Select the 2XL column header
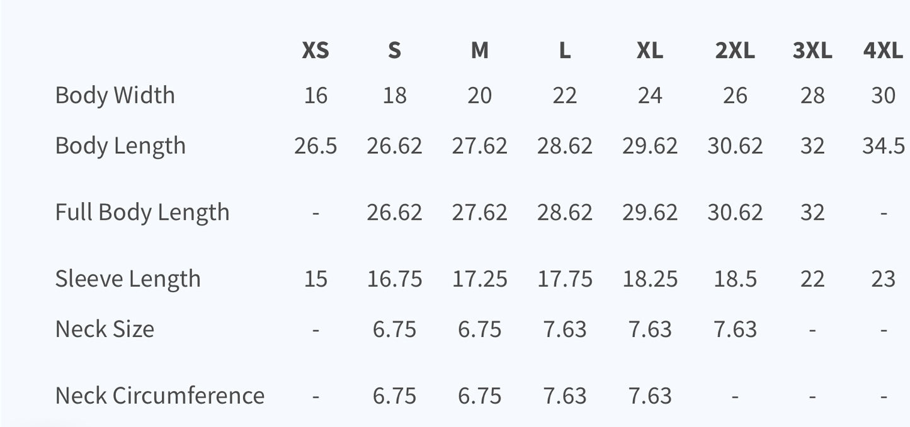 click(735, 50)
